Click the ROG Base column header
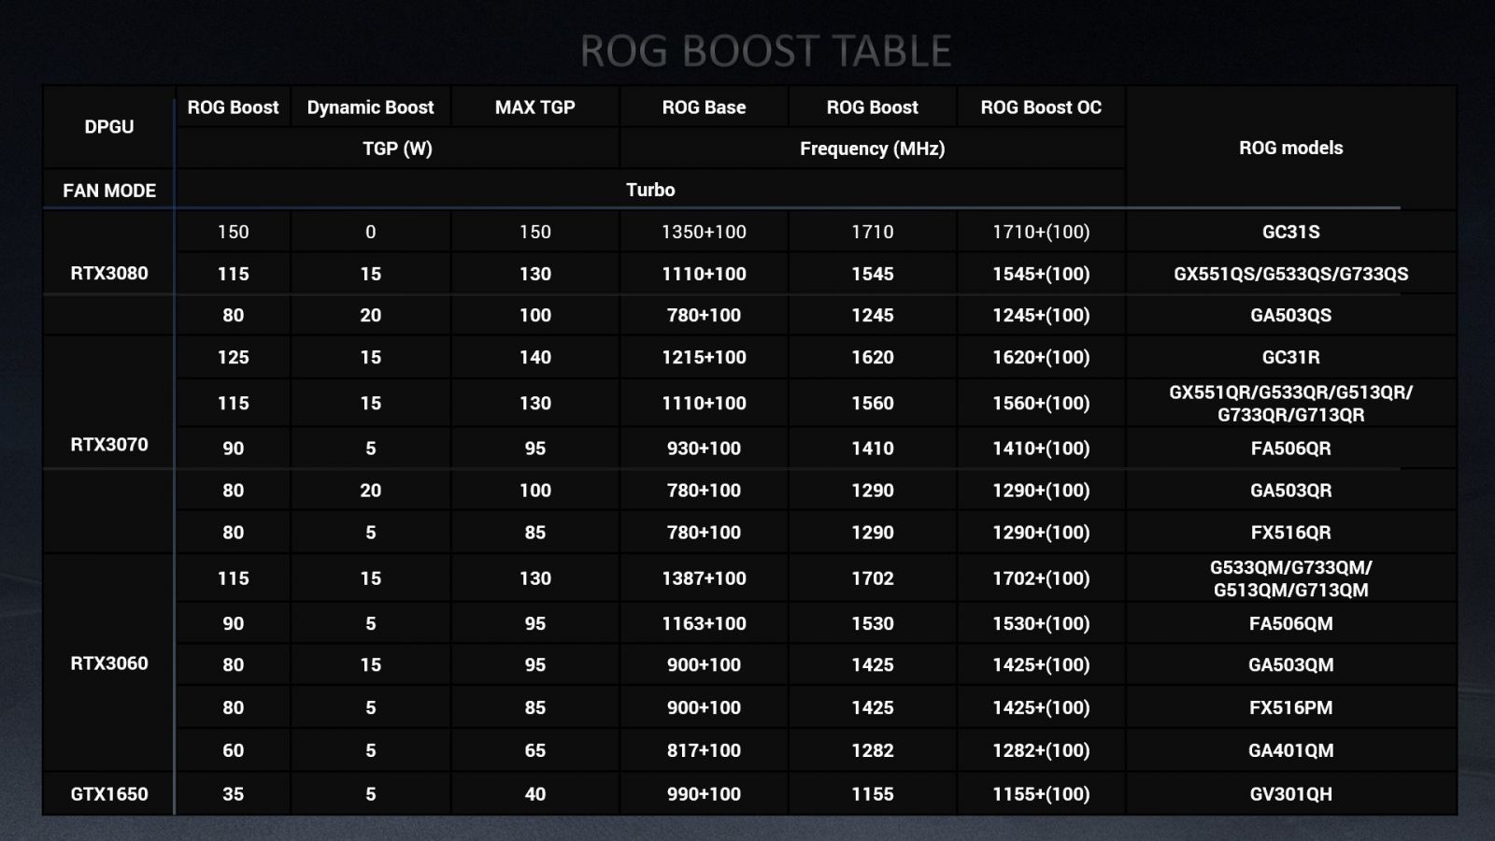 tap(704, 107)
